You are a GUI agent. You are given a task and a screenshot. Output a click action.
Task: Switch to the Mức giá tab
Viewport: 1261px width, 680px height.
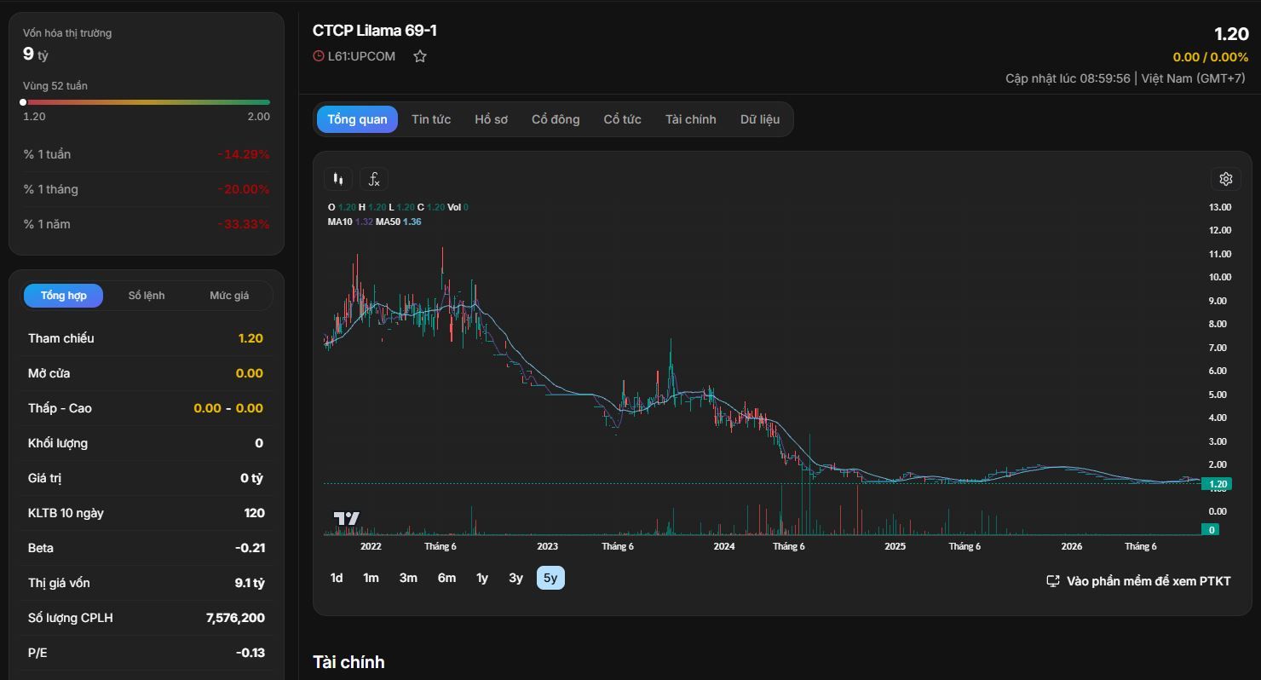point(229,296)
